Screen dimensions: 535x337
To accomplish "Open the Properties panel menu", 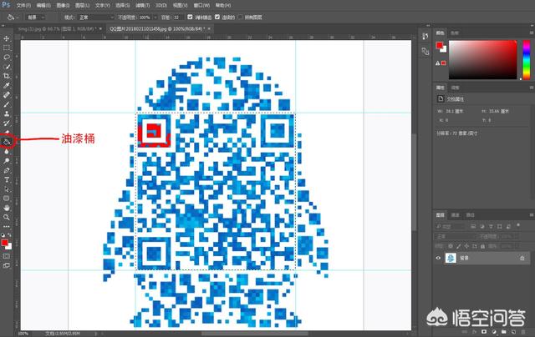I will click(532, 88).
